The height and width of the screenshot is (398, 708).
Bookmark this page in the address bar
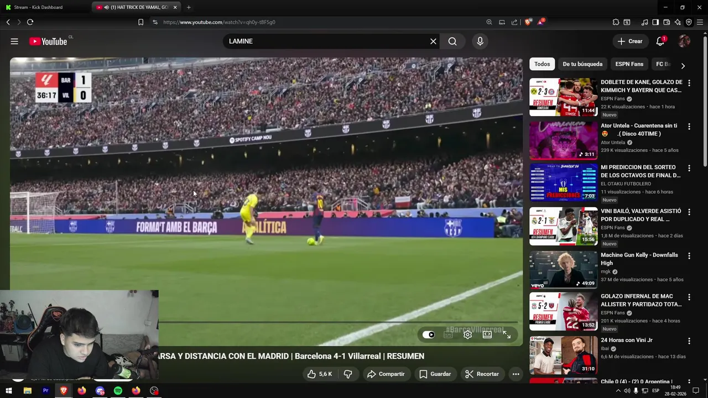[x=140, y=22]
